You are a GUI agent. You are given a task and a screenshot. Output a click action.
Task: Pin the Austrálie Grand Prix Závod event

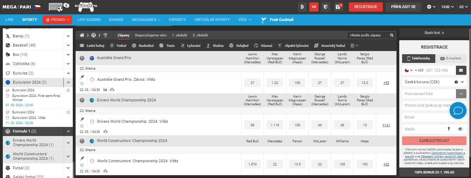(82, 77)
